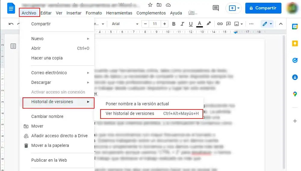The height and width of the screenshot is (171, 301).
Task: Choose Publicar en la Web
Action: pyautogui.click(x=57, y=160)
